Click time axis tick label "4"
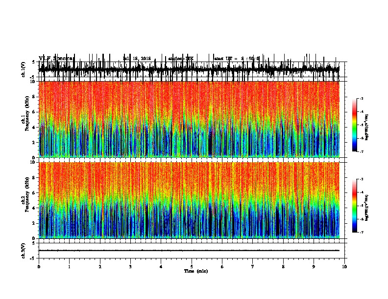The image size is (388, 299). [161, 267]
